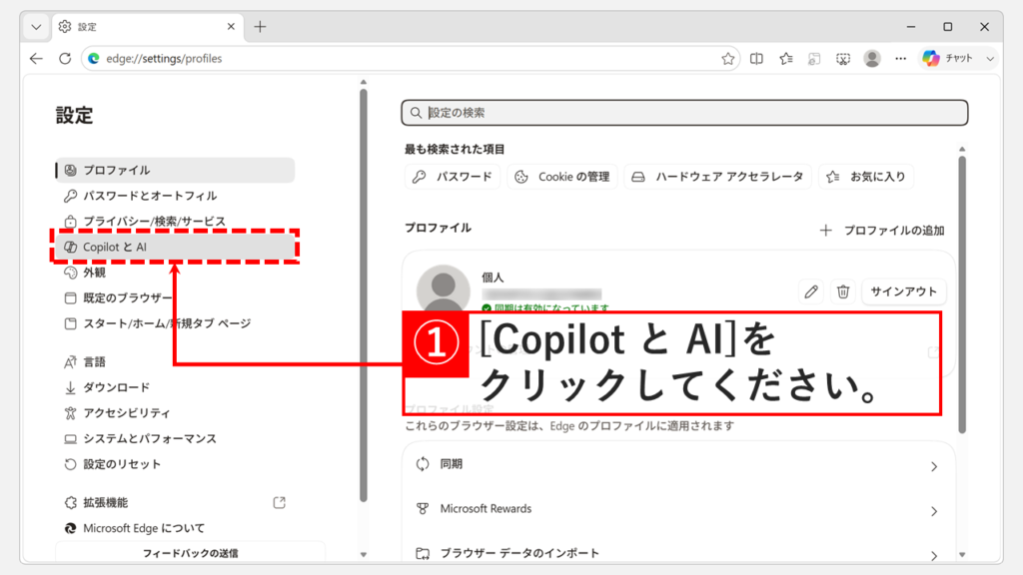The image size is (1023, 575).
Task: Open 外観 settings
Action: (175, 273)
